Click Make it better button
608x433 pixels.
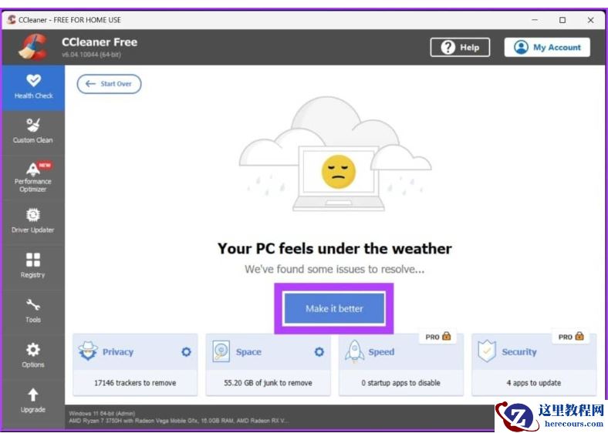tap(334, 309)
